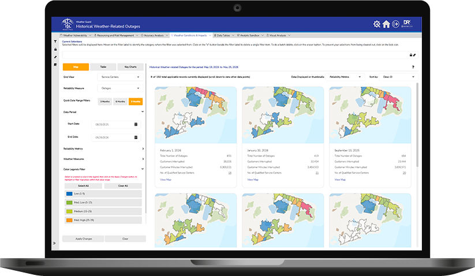
Task: Open the filter funnel in left sidebar
Action: tap(55, 42)
